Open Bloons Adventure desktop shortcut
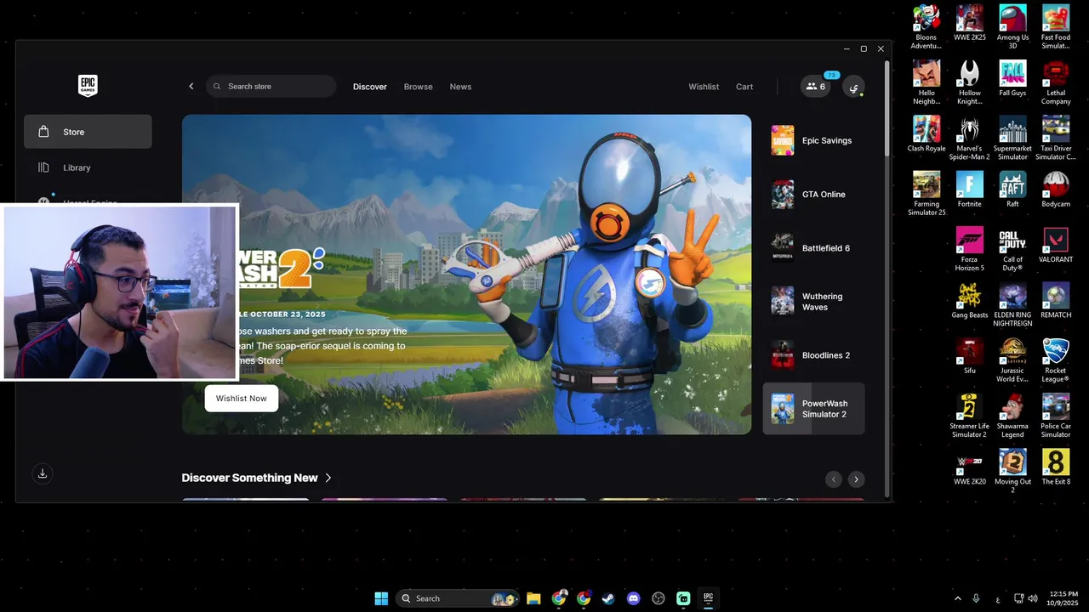1089x612 pixels. (x=927, y=27)
